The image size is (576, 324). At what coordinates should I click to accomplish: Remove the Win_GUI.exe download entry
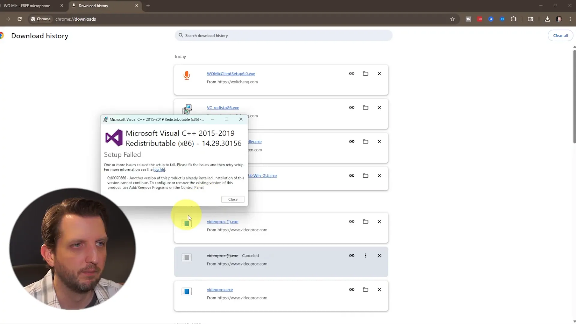click(x=379, y=175)
